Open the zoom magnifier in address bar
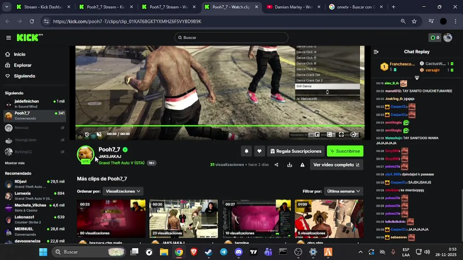 [x=403, y=21]
